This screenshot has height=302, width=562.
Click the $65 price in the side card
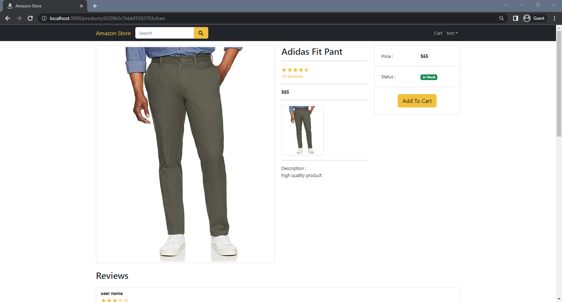(424, 56)
